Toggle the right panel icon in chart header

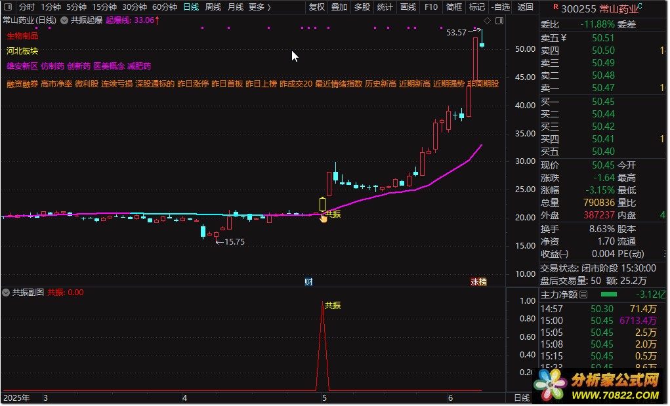pos(499,20)
